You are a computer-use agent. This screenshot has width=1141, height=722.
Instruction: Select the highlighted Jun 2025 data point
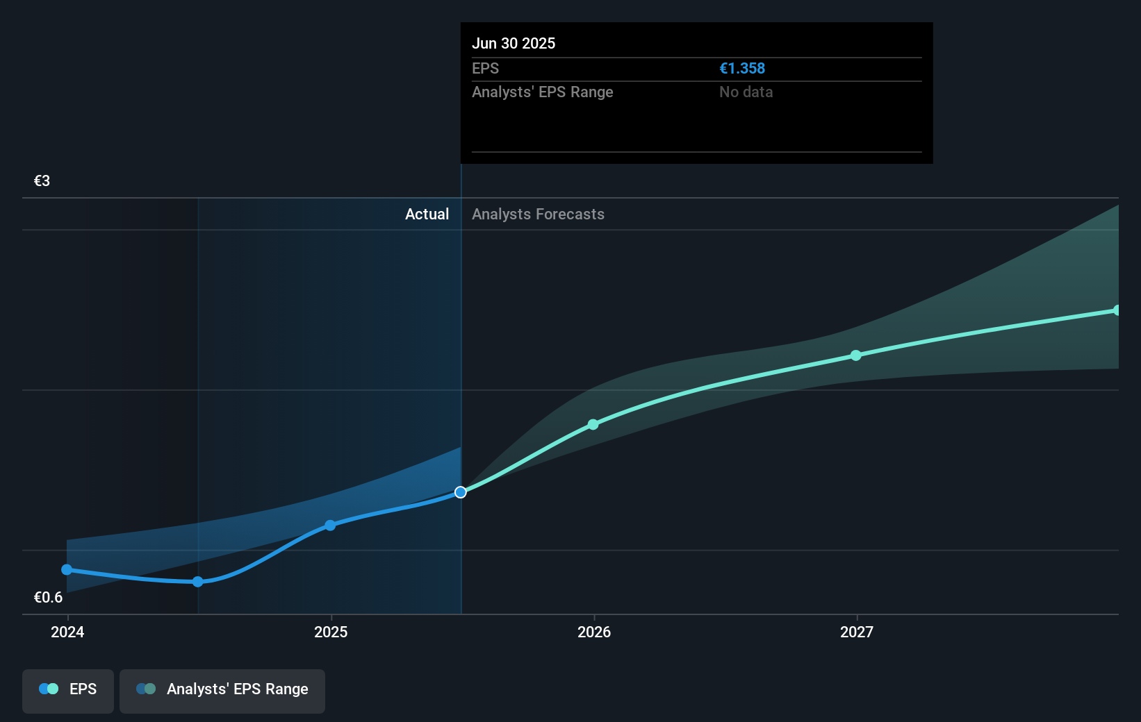(x=459, y=492)
